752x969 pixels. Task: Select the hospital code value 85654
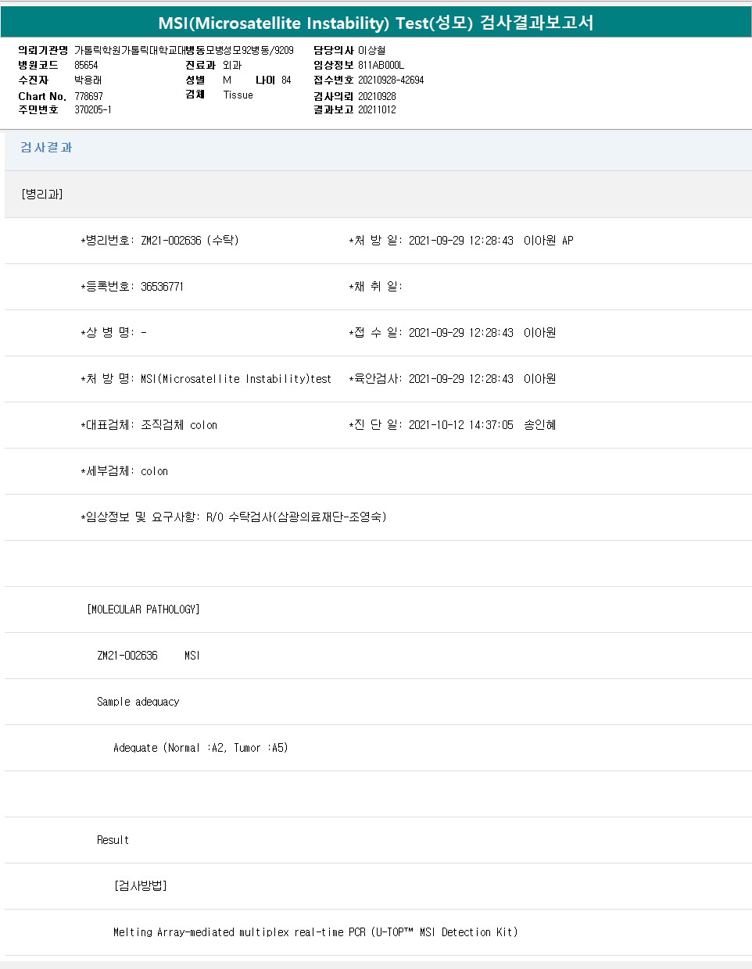[x=86, y=66]
